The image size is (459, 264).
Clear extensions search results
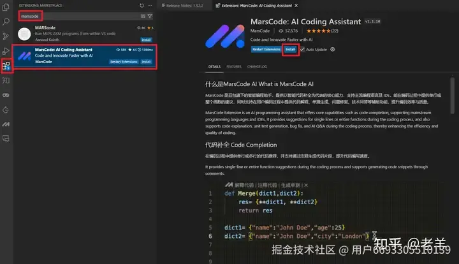(x=143, y=16)
